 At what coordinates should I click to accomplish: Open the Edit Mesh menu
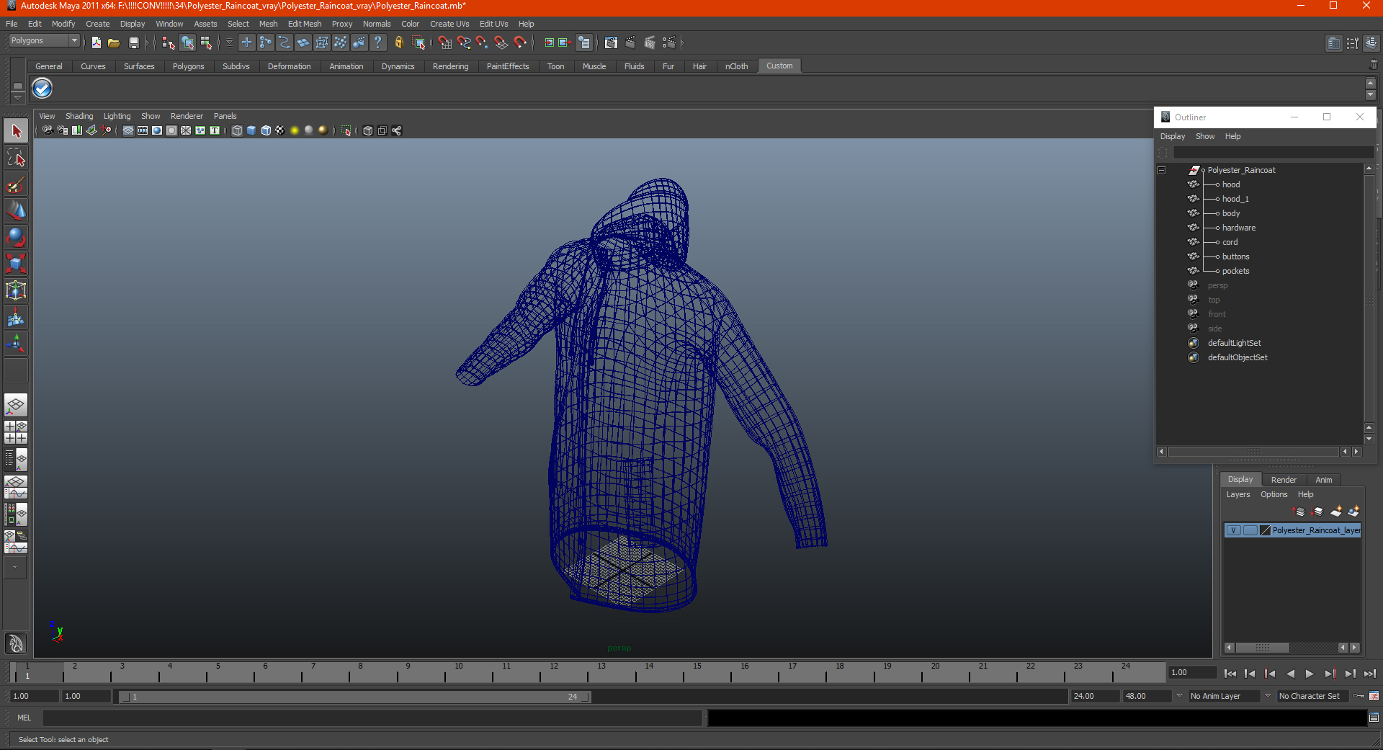[x=304, y=24]
